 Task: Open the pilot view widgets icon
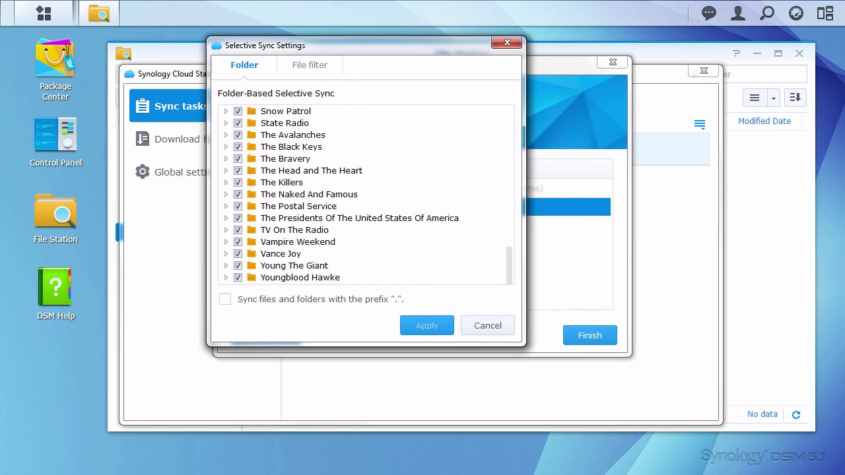coord(825,13)
